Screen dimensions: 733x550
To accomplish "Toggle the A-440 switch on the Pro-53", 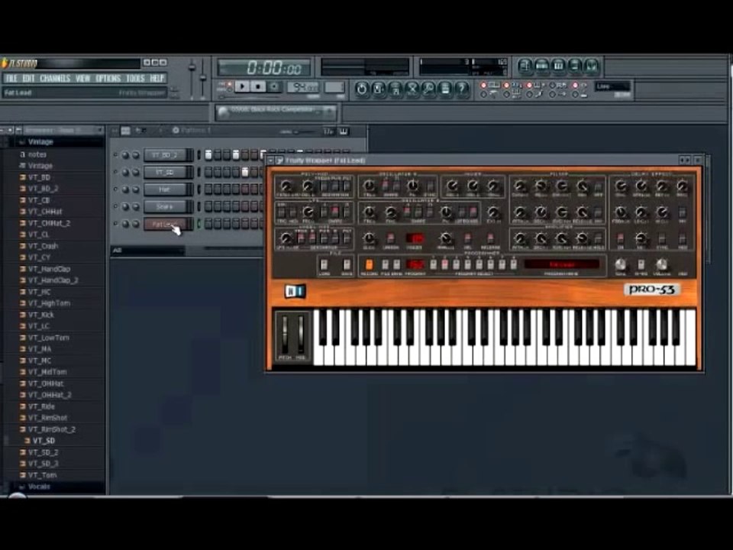I will [641, 265].
